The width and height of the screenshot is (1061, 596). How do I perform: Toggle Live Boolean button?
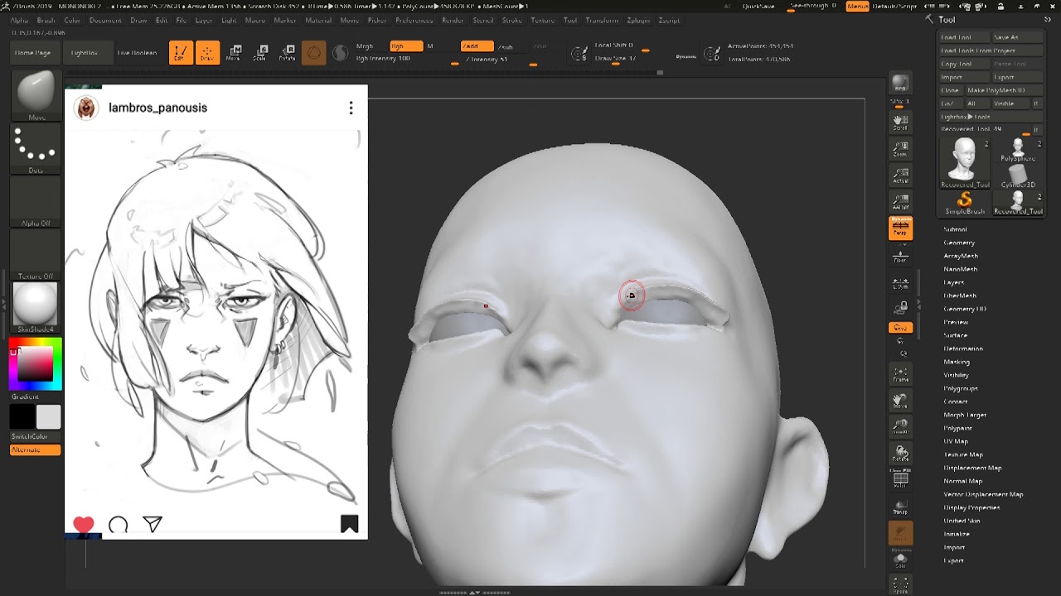click(137, 53)
